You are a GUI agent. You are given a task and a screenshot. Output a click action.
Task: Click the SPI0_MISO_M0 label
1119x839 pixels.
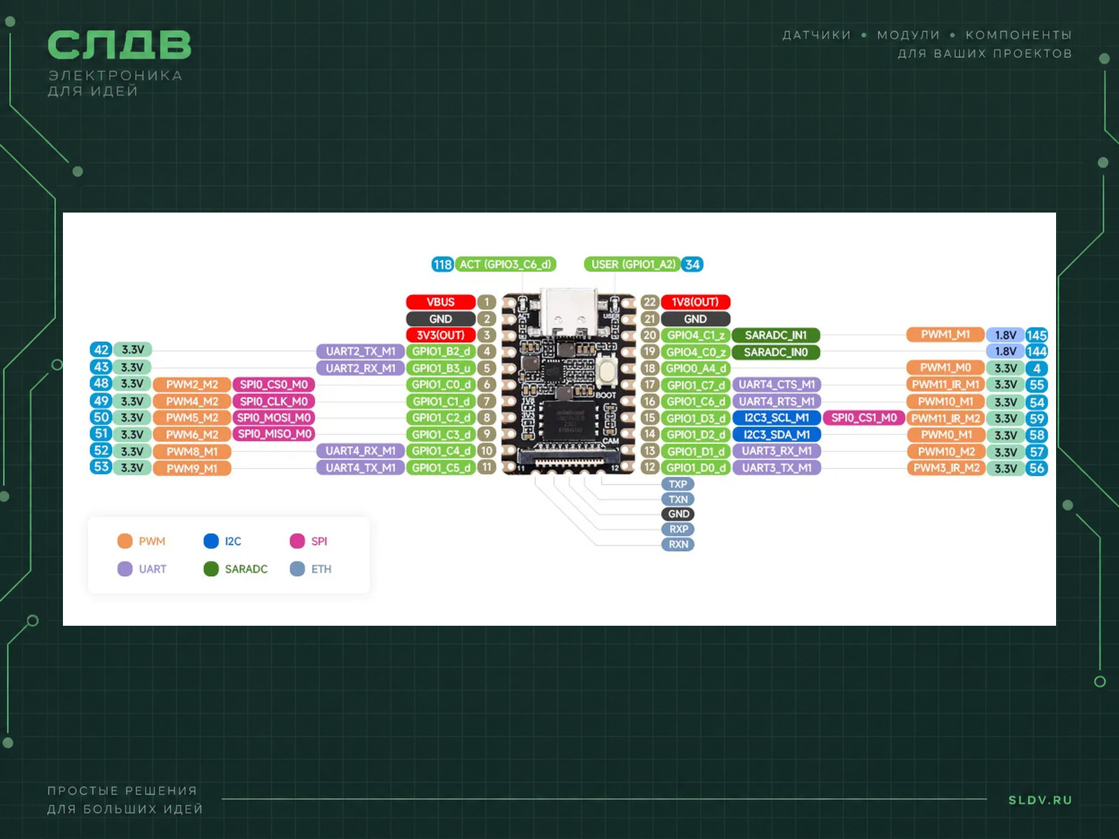(273, 434)
